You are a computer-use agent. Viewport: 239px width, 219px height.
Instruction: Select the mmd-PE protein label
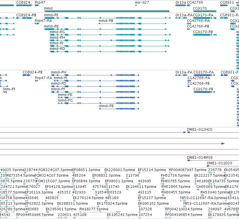coord(65,95)
